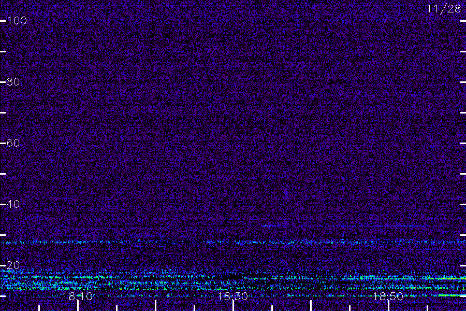Image resolution: width=466 pixels, height=311 pixels.
Task: Click the 20 frequency axis label
Action: [13, 265]
